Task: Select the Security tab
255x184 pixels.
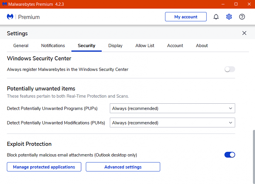Action: 86,46
